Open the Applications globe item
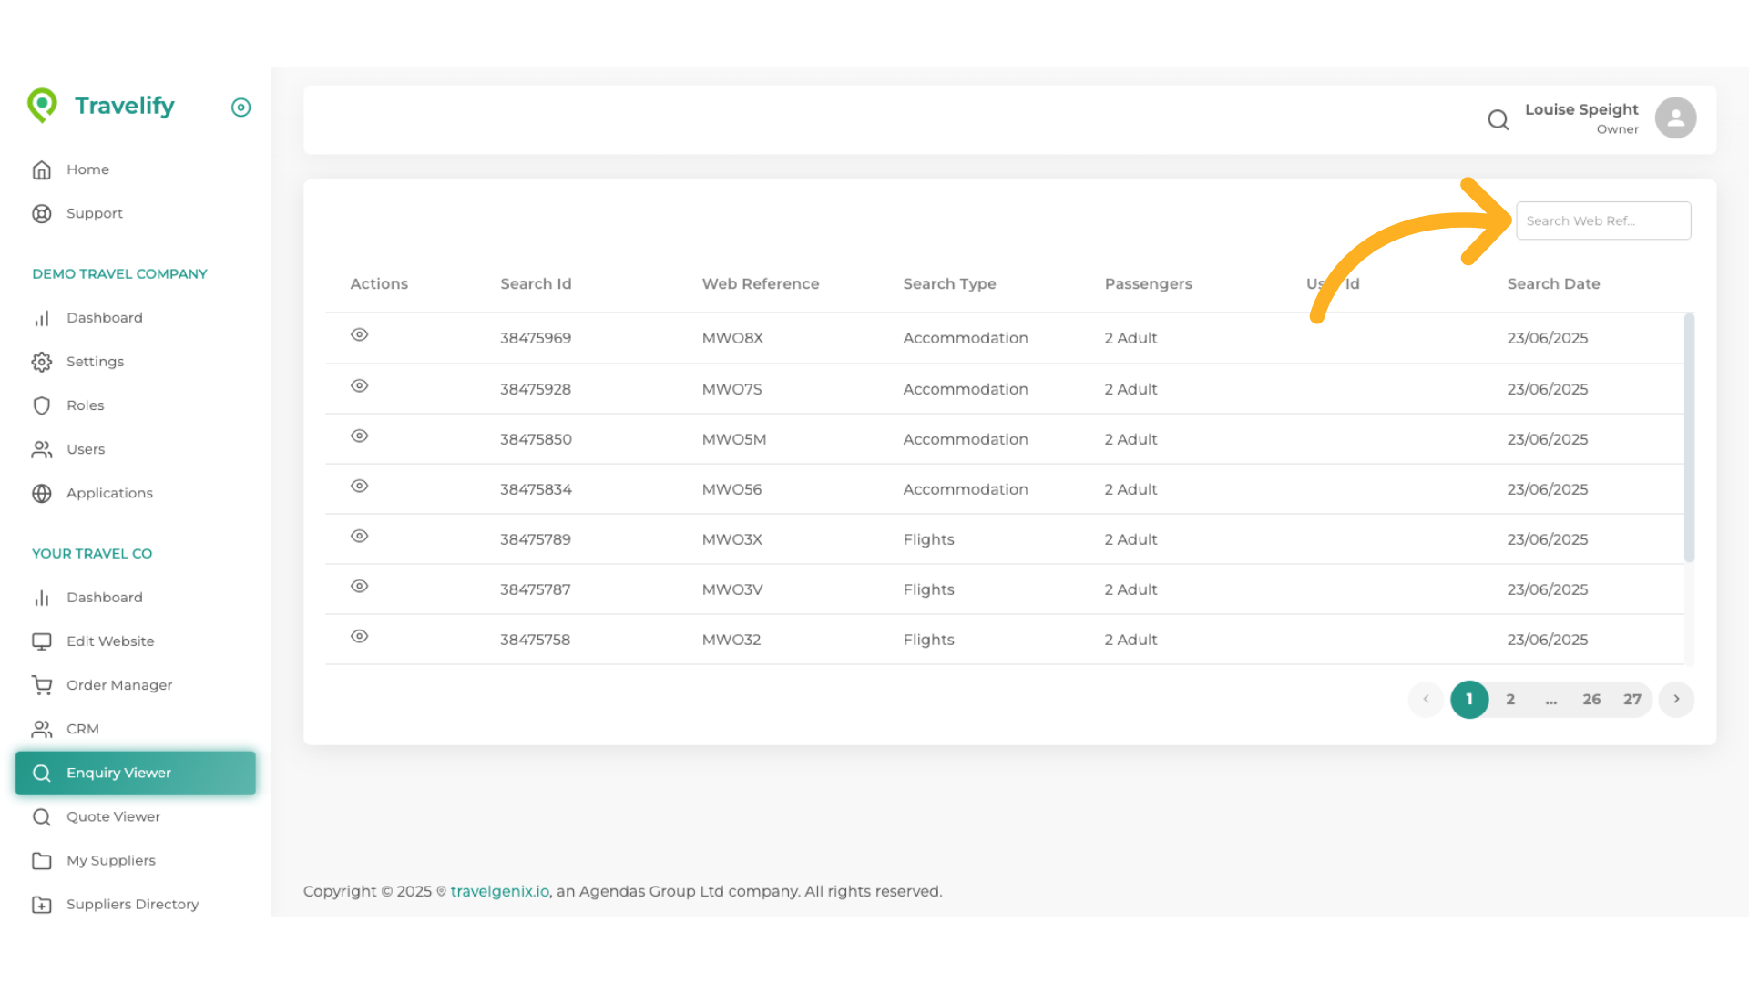The image size is (1749, 984). [x=109, y=493]
